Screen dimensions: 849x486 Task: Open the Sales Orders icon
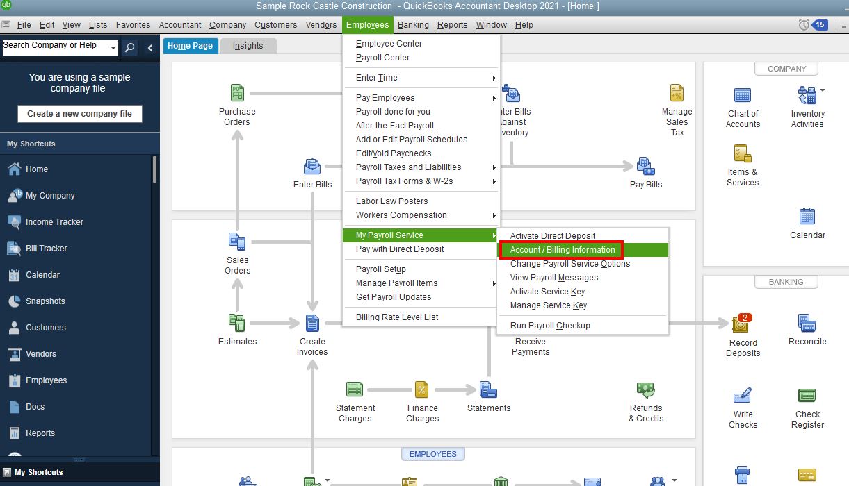237,242
